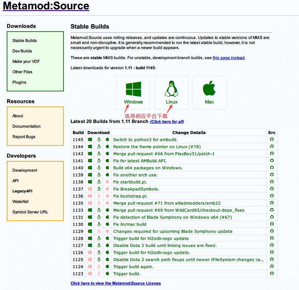This screenshot has height=290, width=299.
Task: Click the Metamod:Source page title
Action: coord(46,6)
